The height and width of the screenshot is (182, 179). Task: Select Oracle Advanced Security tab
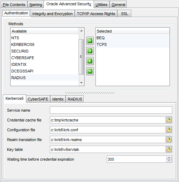pos(69,4)
